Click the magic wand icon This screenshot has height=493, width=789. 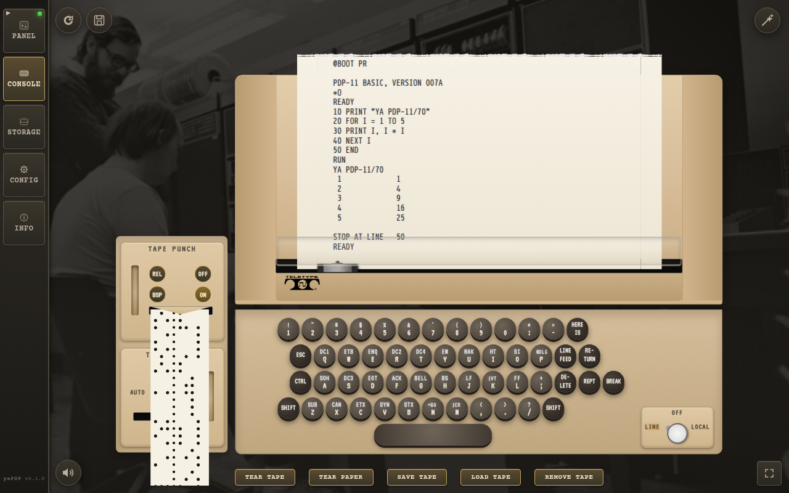pos(767,20)
